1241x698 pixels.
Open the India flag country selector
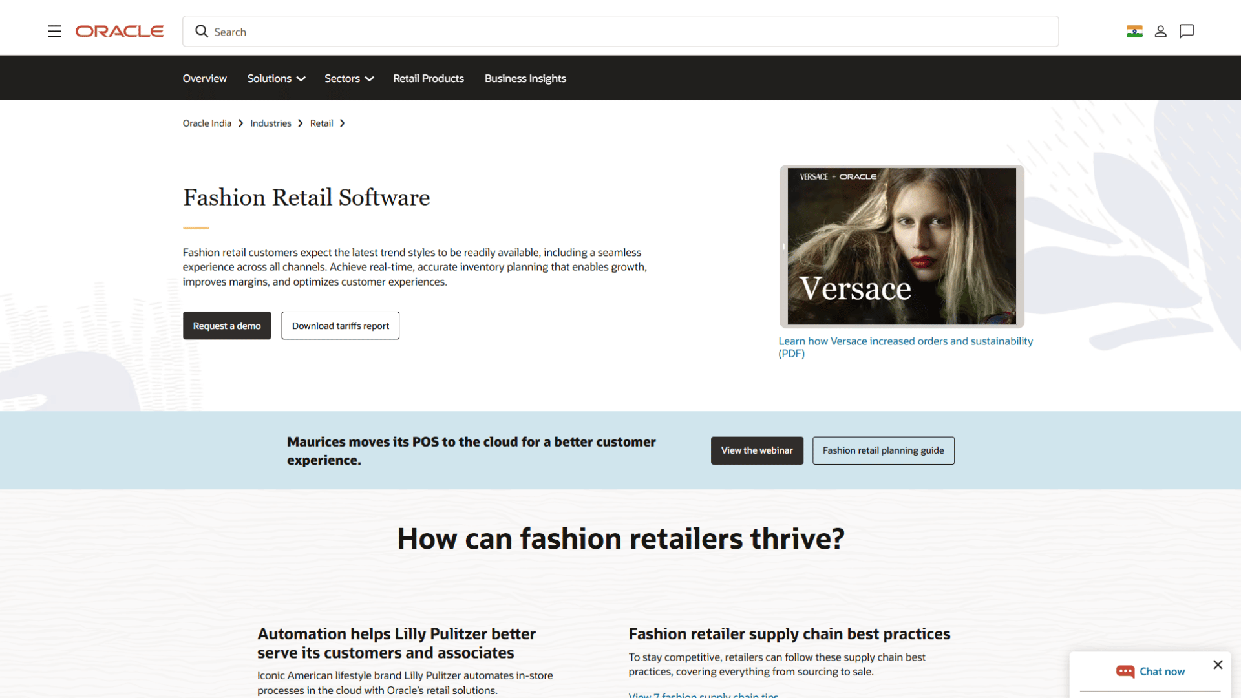(1134, 31)
